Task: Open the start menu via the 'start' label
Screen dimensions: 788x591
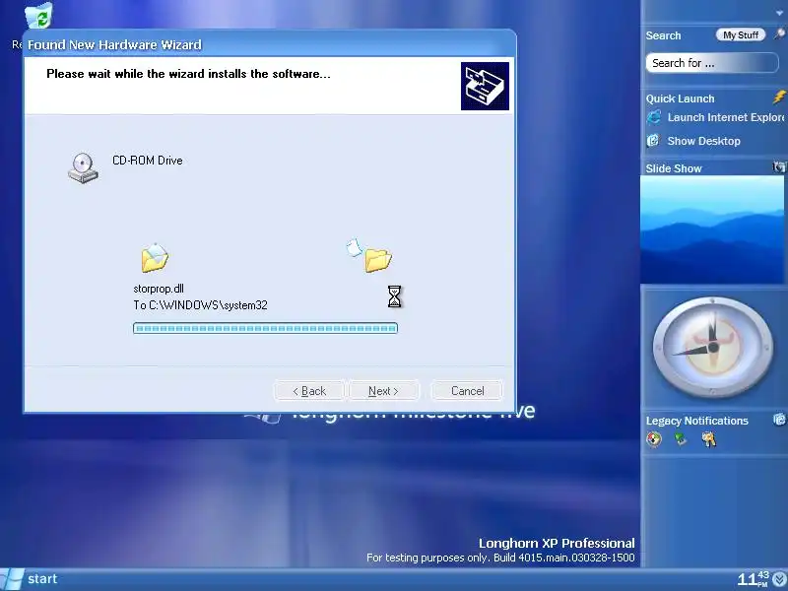Action: click(x=42, y=579)
